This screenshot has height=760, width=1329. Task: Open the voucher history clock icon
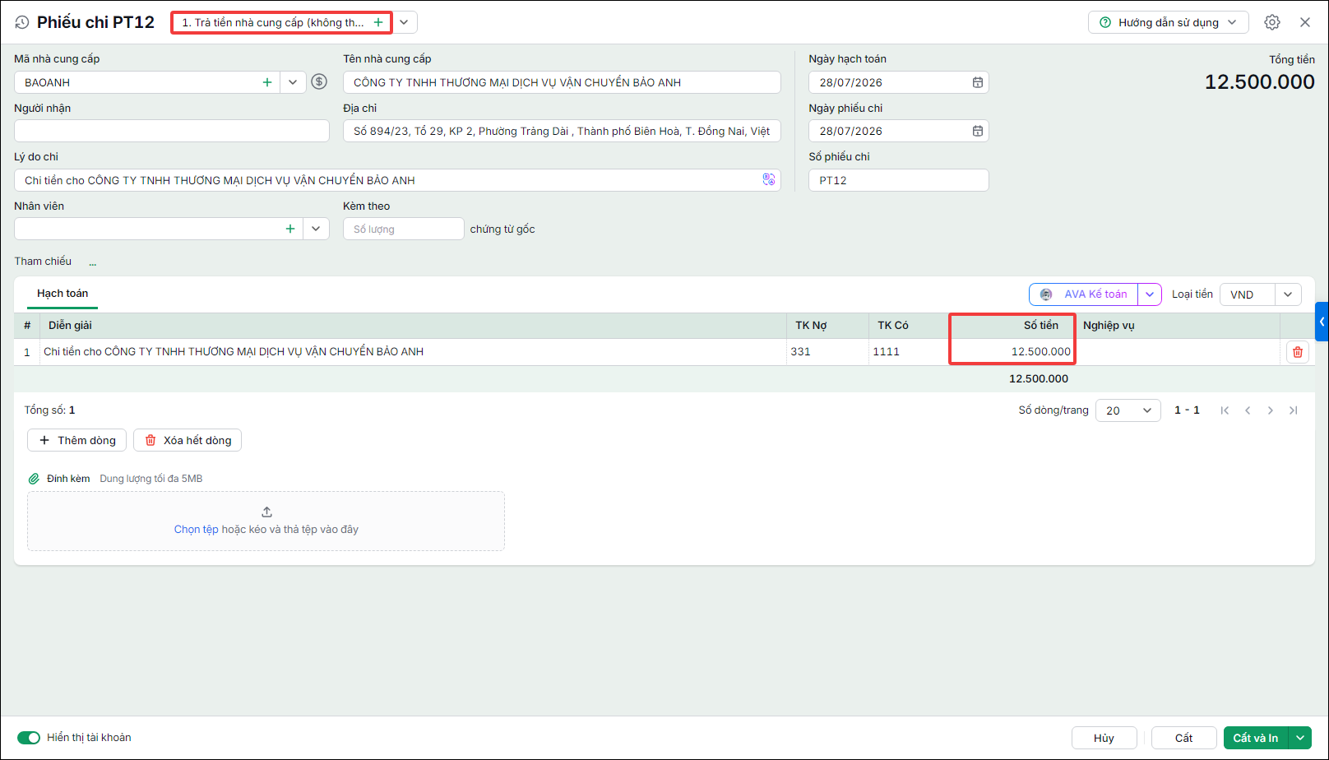coord(22,23)
